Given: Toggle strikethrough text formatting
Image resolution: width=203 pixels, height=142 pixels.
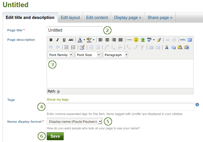Looking at the screenshot, I should coord(71,40).
